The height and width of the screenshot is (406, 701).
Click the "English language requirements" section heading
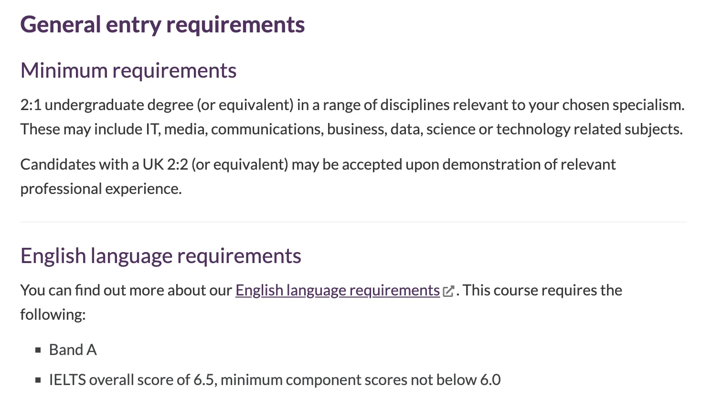160,256
